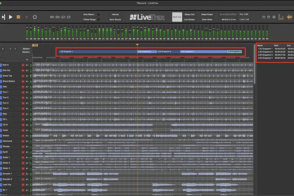Image resolution: width=294 pixels, height=196 pixels.
Task: Open the Sync Source dropdown
Action: (x=115, y=20)
